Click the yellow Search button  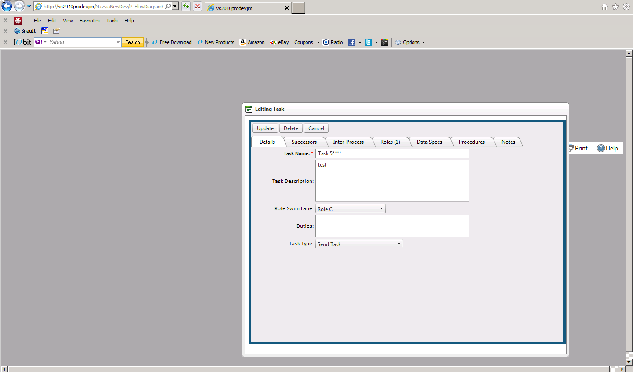pos(133,42)
